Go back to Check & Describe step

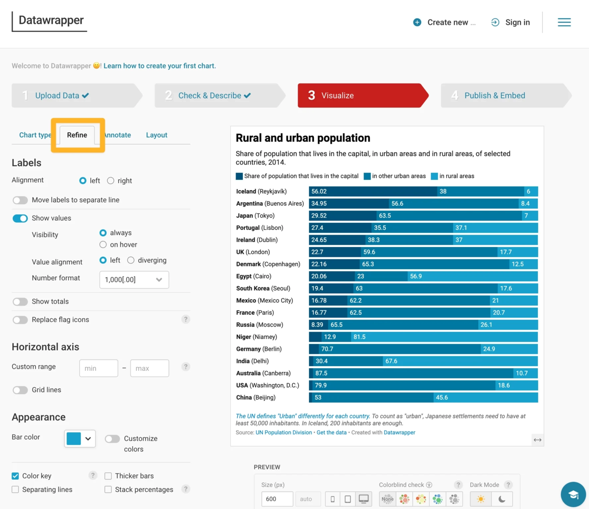click(220, 95)
